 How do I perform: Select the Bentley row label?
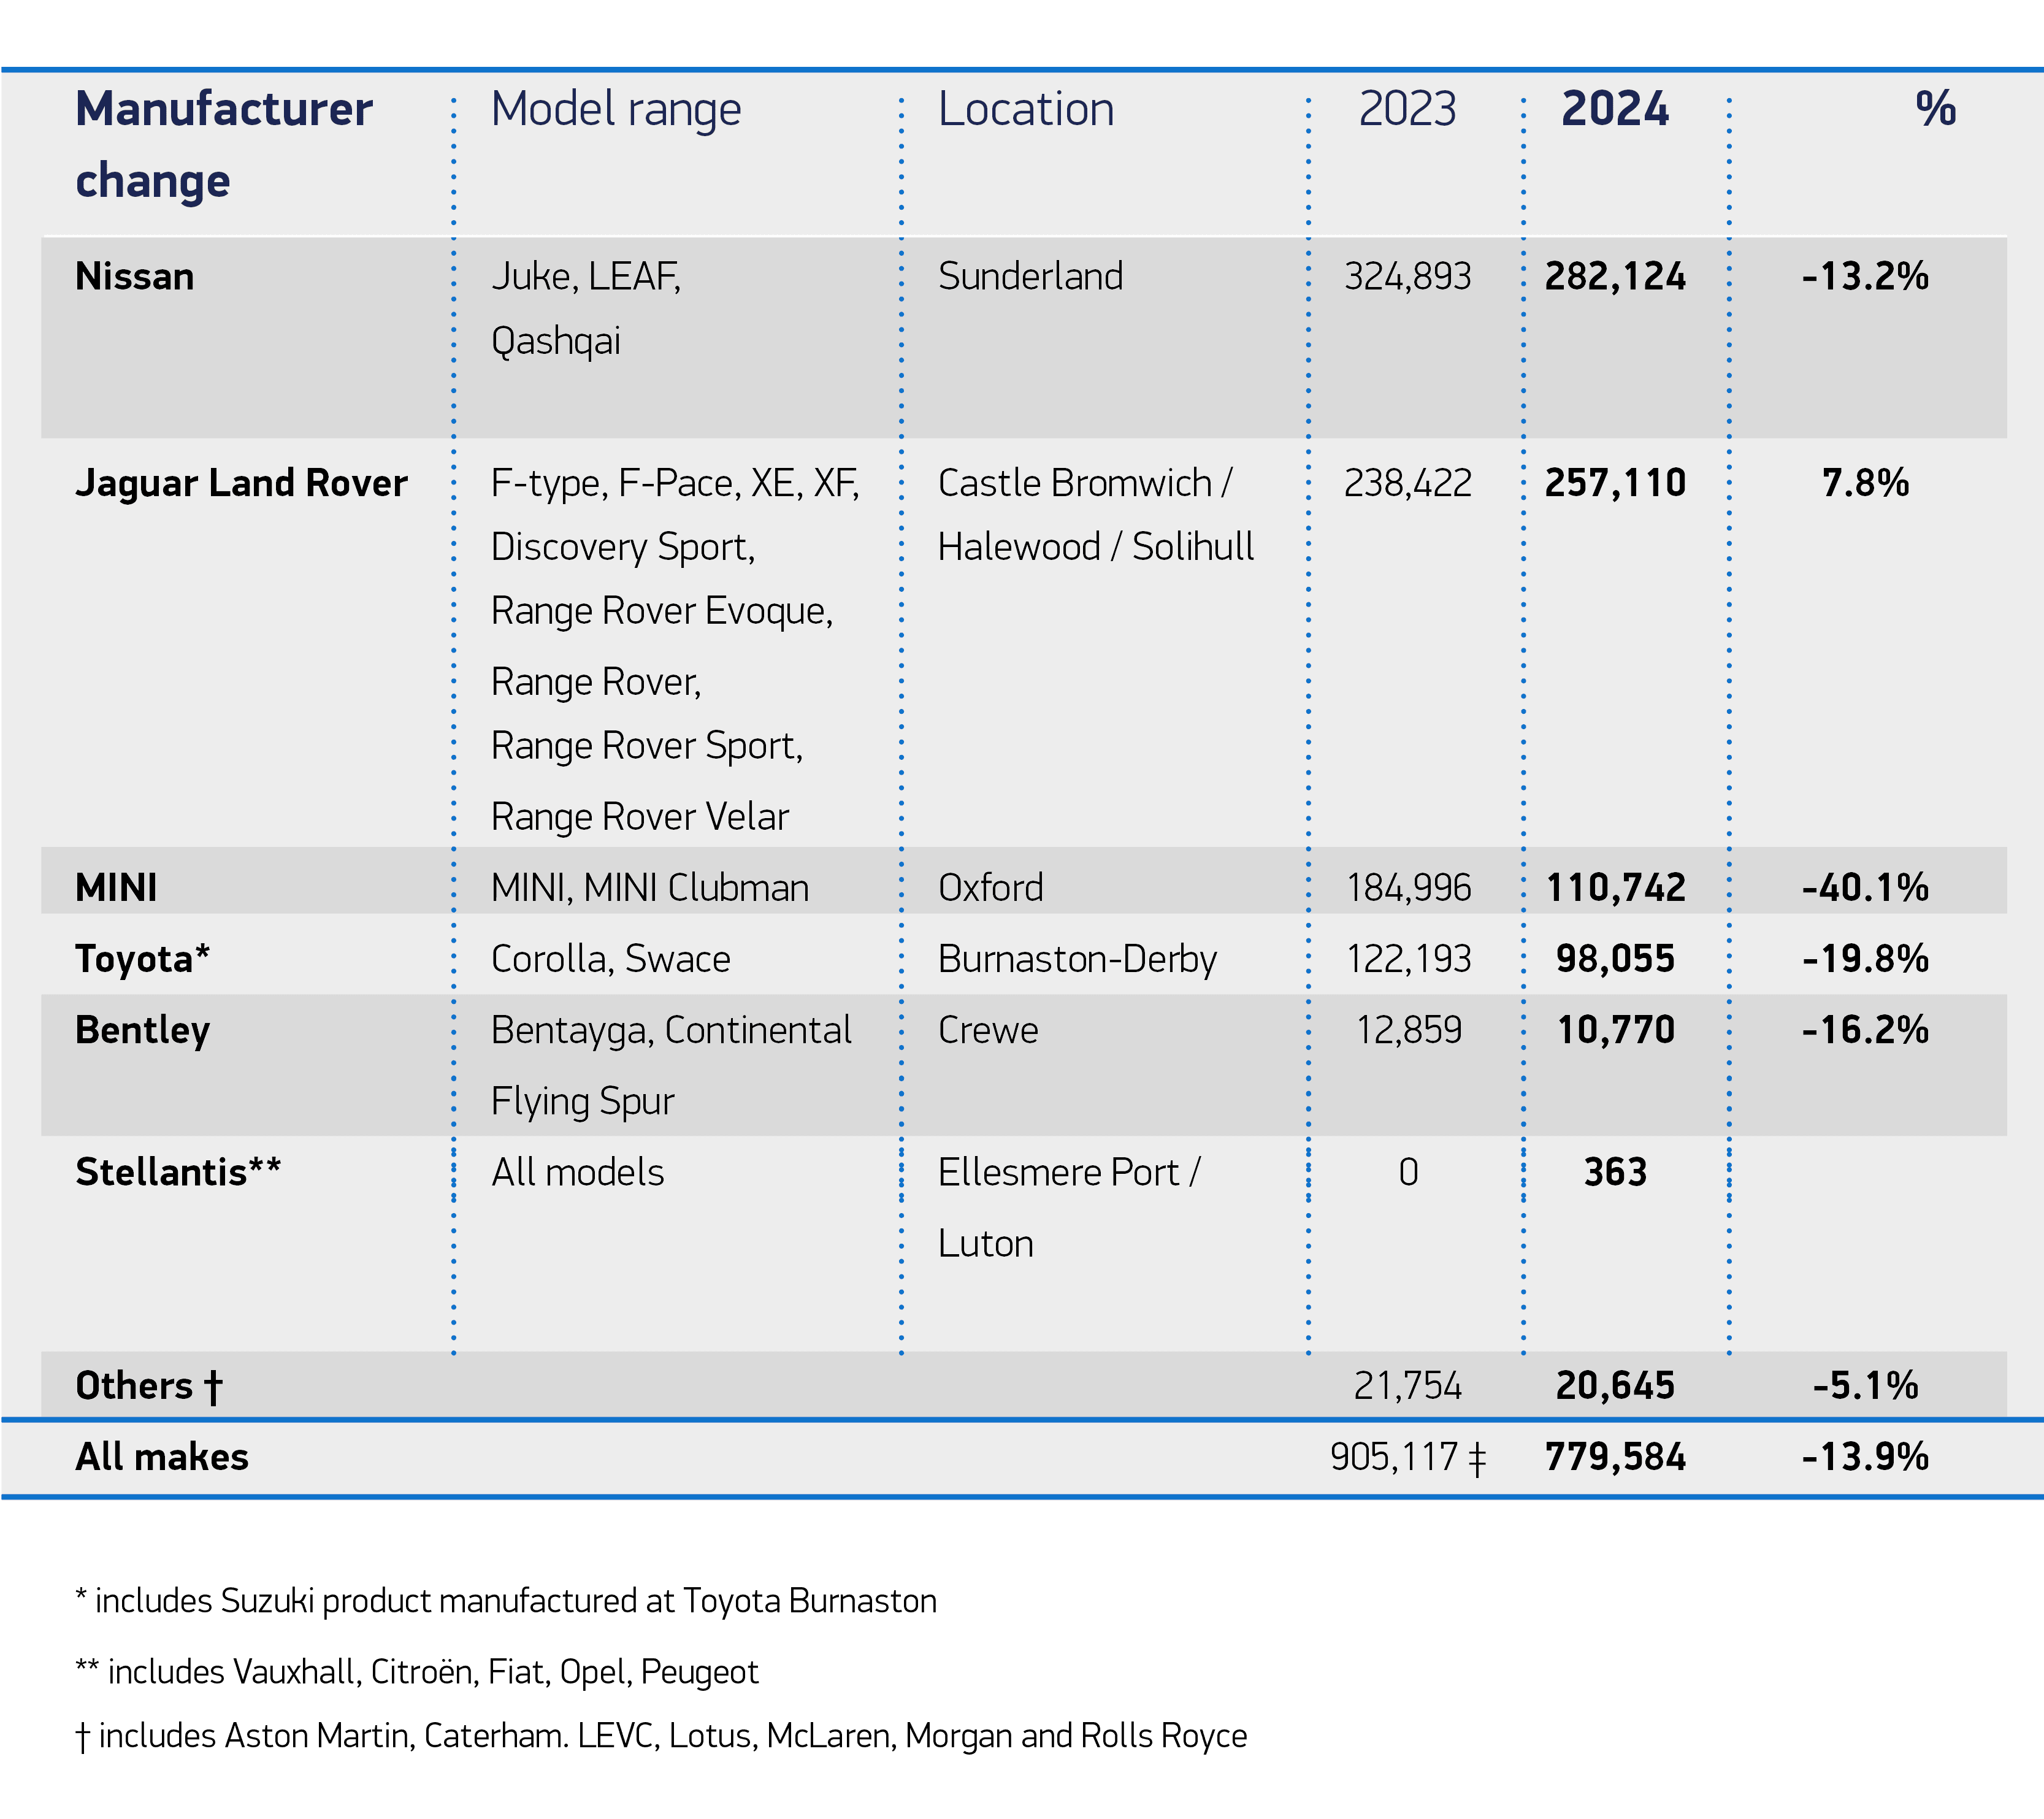[x=142, y=1030]
